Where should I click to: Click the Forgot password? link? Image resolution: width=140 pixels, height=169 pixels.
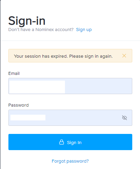point(70,161)
